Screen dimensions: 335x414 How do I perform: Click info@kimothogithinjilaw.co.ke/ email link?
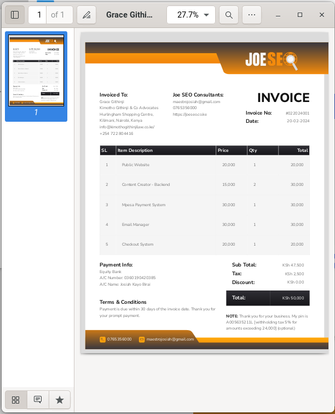[x=127, y=127]
